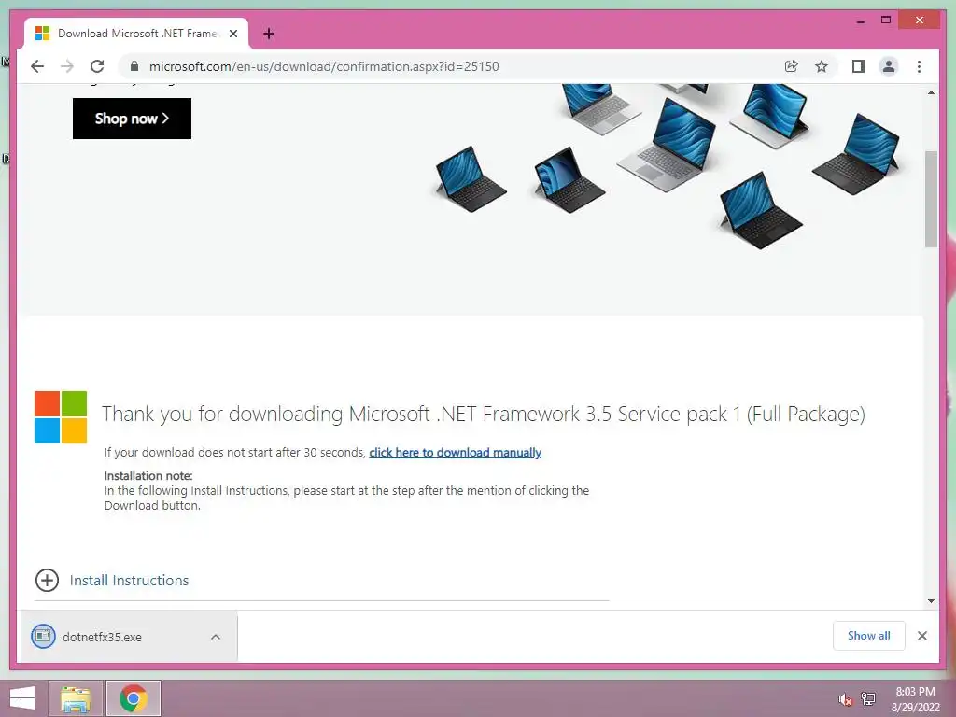The image size is (956, 717).
Task: Go back to the previous page
Action: pyautogui.click(x=37, y=66)
